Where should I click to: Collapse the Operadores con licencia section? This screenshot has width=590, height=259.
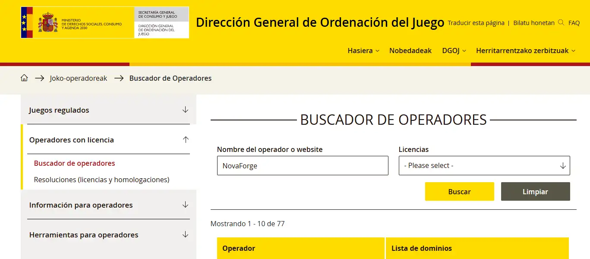point(109,140)
